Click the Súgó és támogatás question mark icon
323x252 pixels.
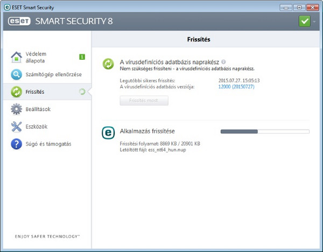17,144
